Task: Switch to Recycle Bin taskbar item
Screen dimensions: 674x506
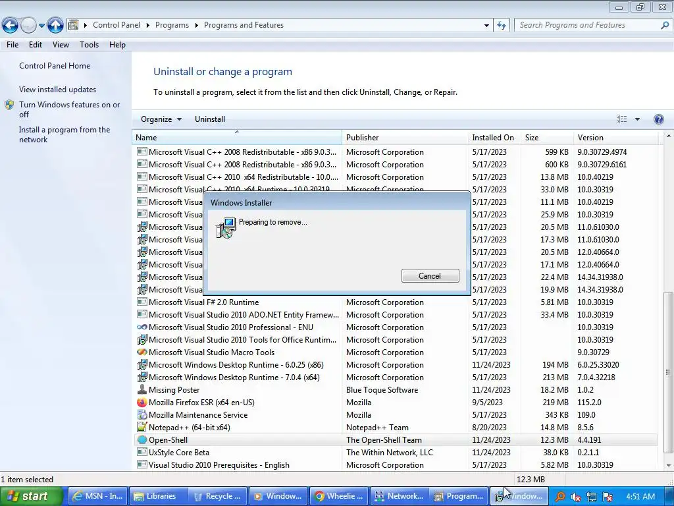Action: (218, 496)
